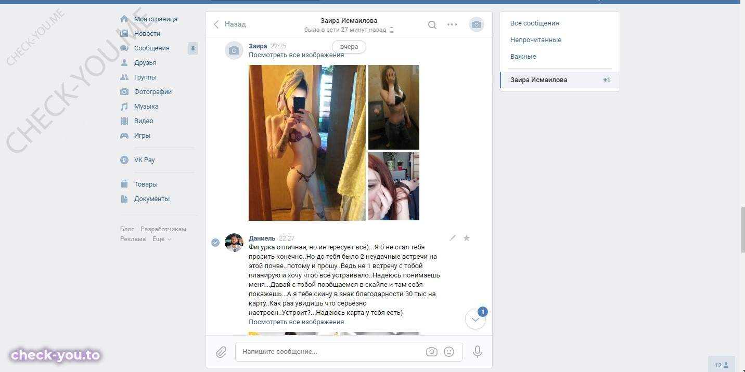Click the VK Pay ruble icon
The height and width of the screenshot is (372, 745).
(124, 160)
